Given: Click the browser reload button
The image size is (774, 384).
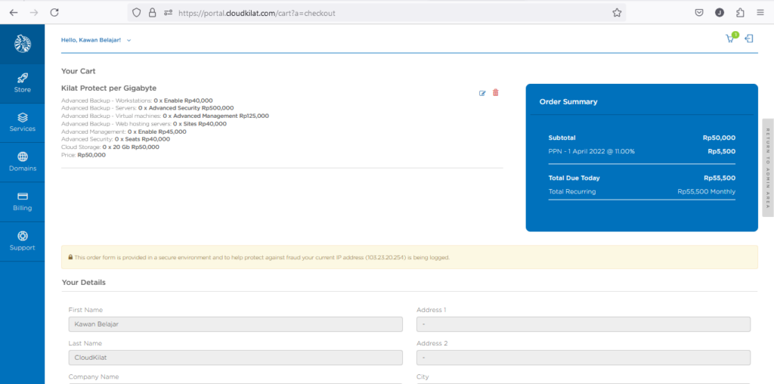Looking at the screenshot, I should coord(54,13).
